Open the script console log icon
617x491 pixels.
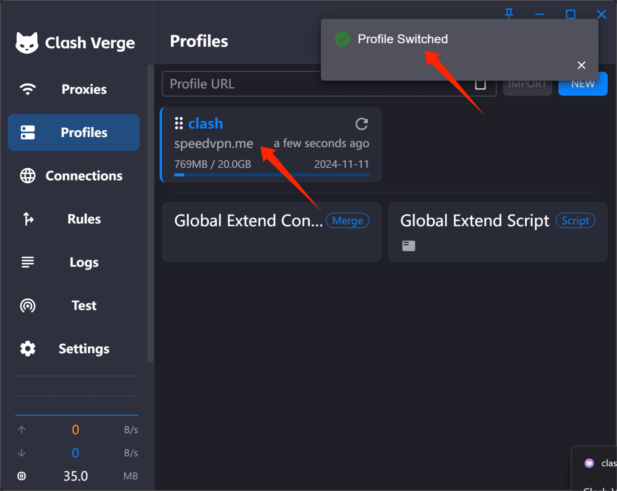(408, 246)
